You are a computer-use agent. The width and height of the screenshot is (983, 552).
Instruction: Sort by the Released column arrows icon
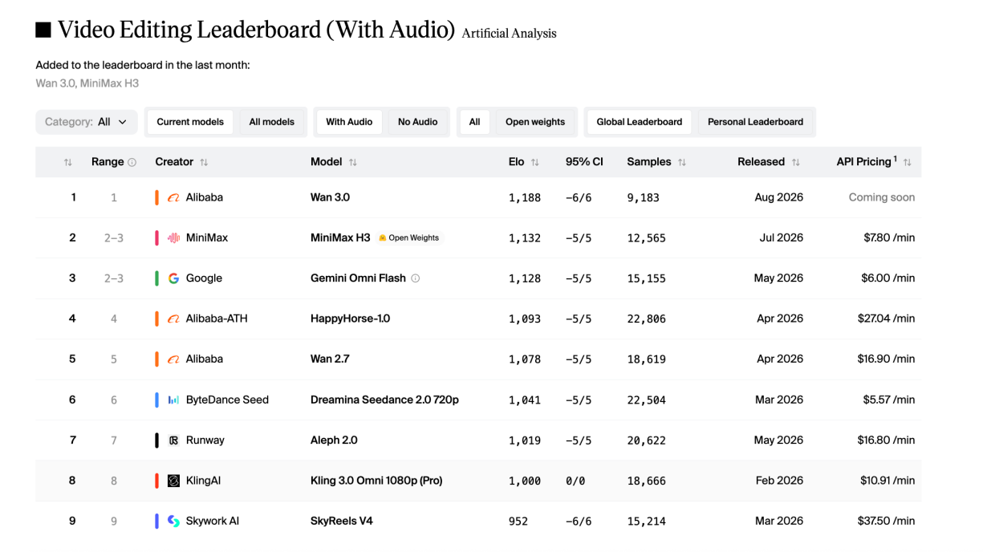(796, 162)
